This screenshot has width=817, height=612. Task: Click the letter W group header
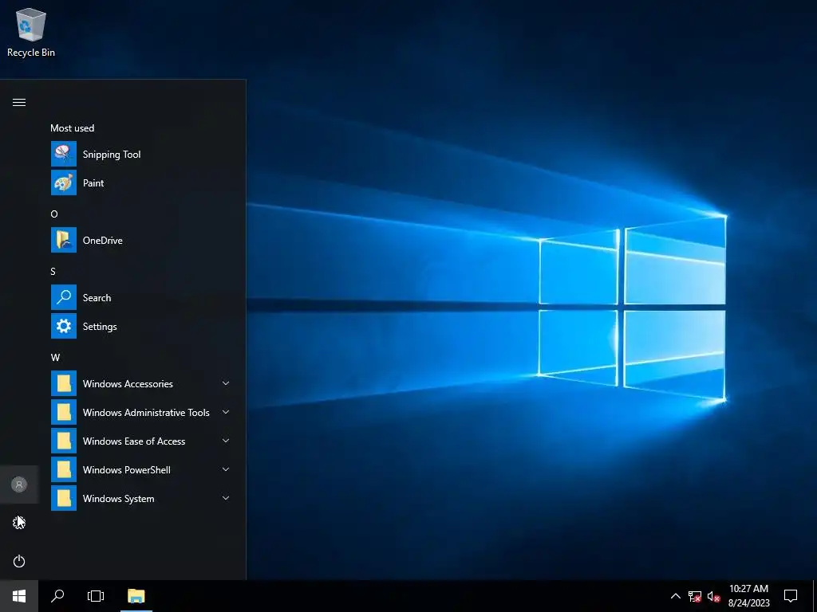[55, 358]
